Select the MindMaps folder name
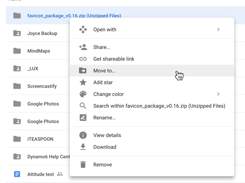 pyautogui.click(x=39, y=51)
